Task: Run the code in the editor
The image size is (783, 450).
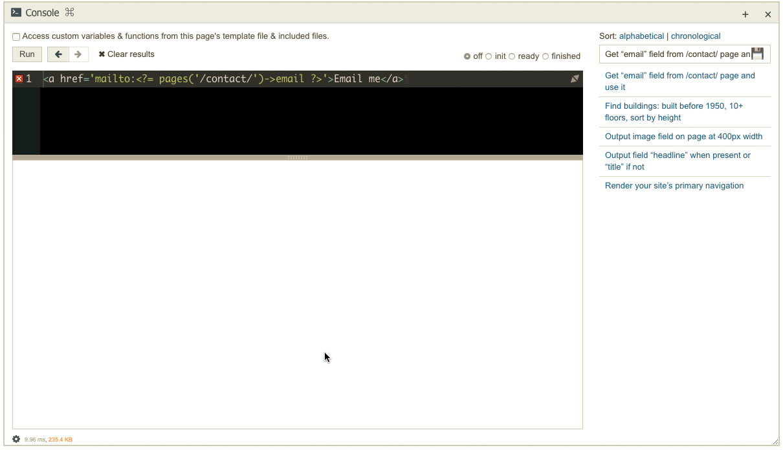Action: pyautogui.click(x=27, y=54)
